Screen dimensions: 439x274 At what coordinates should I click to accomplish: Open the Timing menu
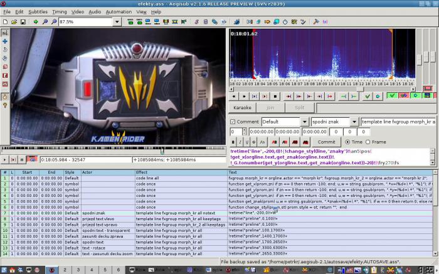click(x=60, y=12)
